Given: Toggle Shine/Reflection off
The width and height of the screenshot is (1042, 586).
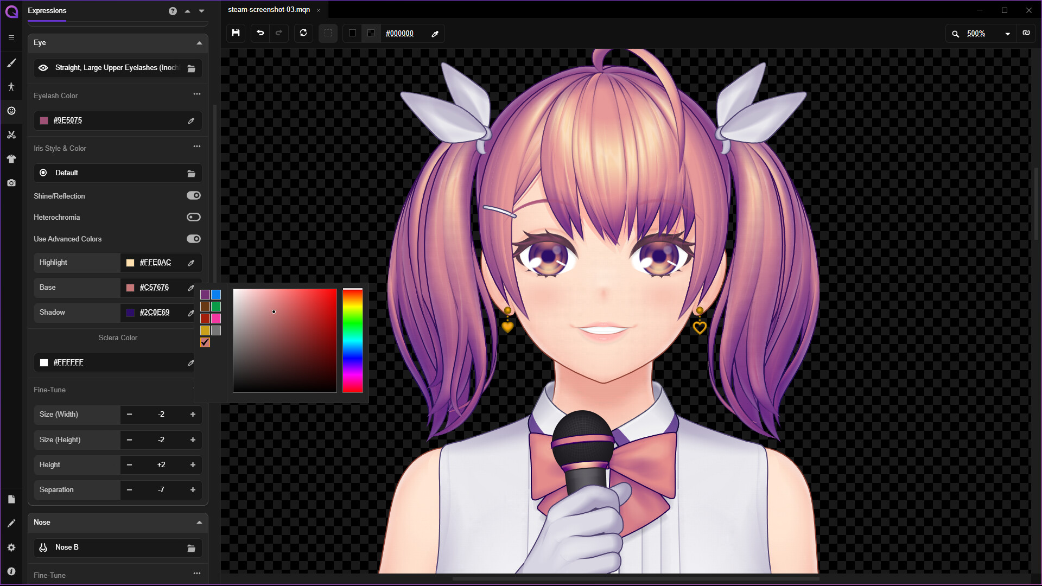Looking at the screenshot, I should pyautogui.click(x=194, y=195).
